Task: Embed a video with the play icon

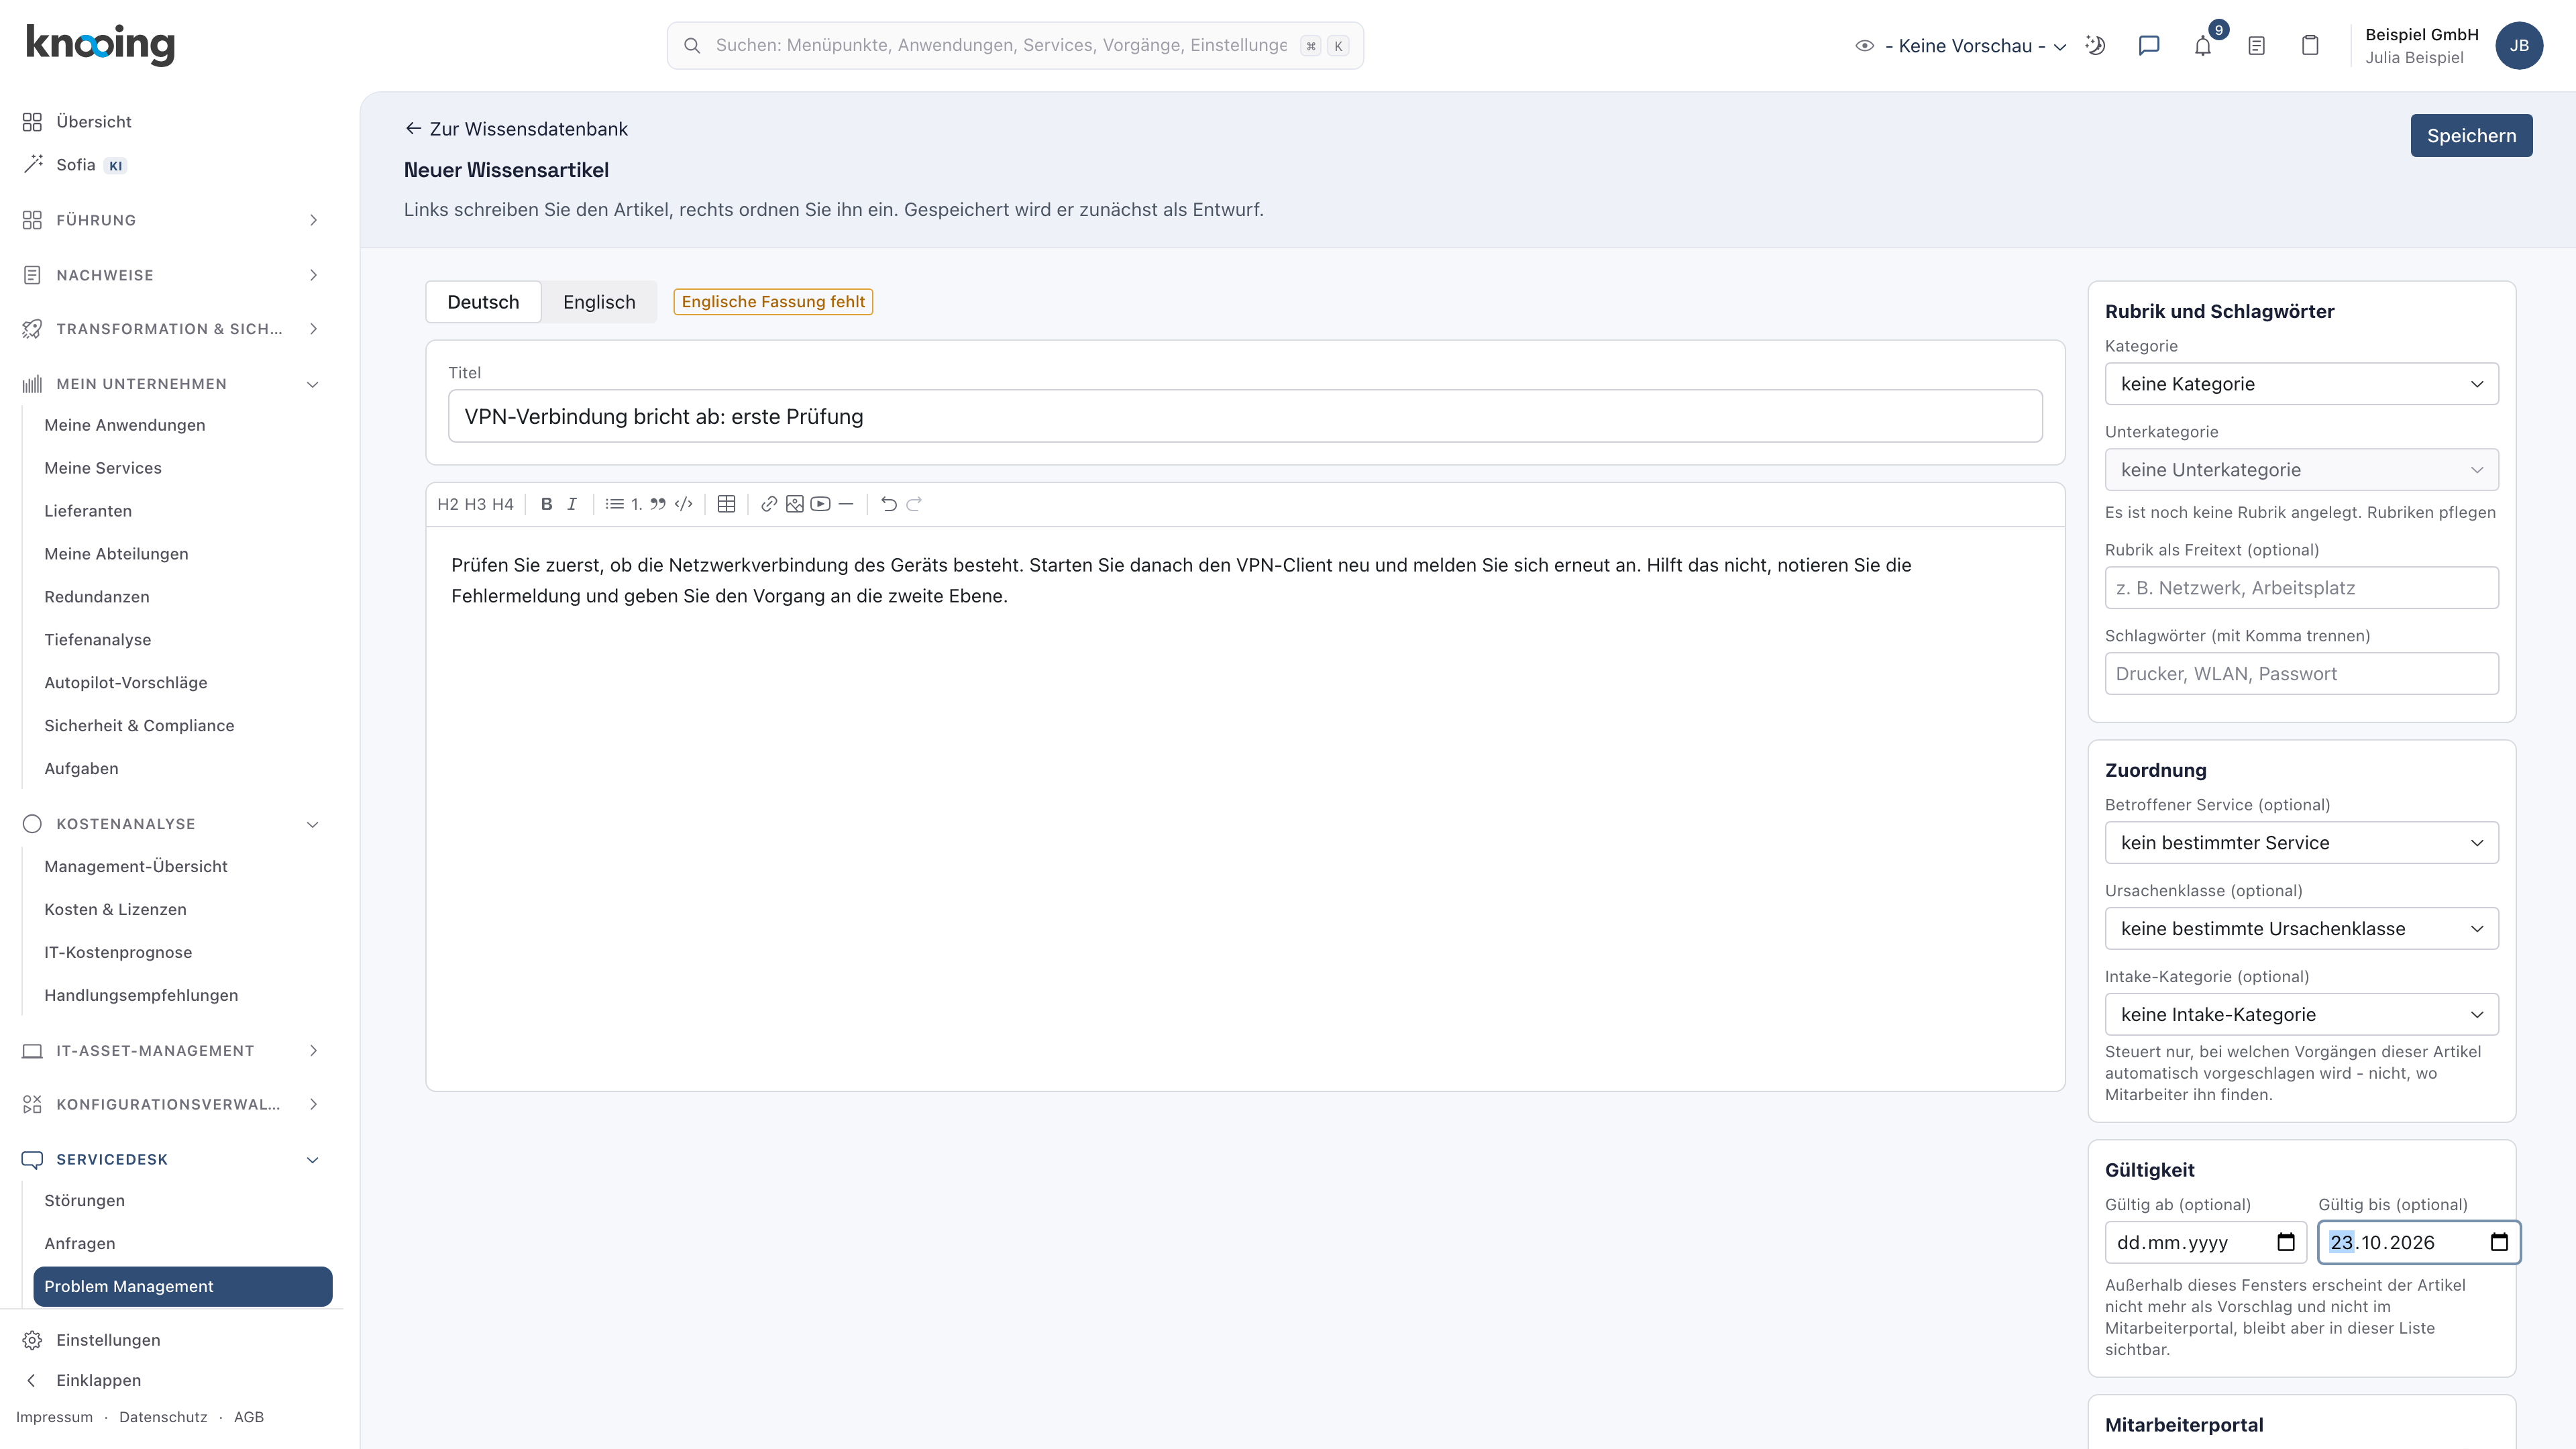Action: (x=821, y=504)
